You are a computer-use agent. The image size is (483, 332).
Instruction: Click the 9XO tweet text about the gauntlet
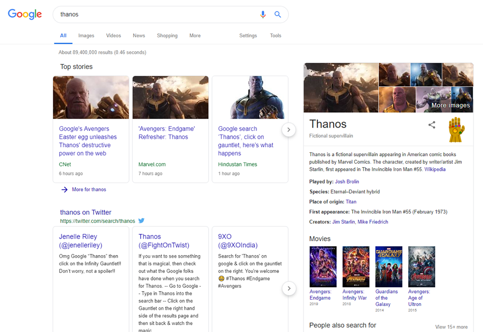pos(250,271)
